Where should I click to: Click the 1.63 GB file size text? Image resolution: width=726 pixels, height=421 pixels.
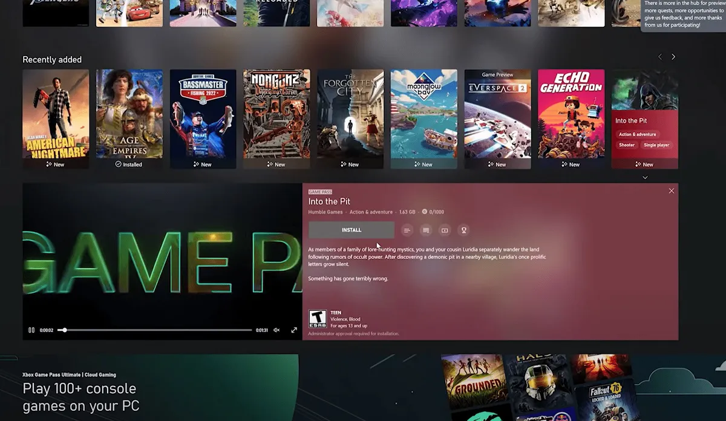coord(407,212)
